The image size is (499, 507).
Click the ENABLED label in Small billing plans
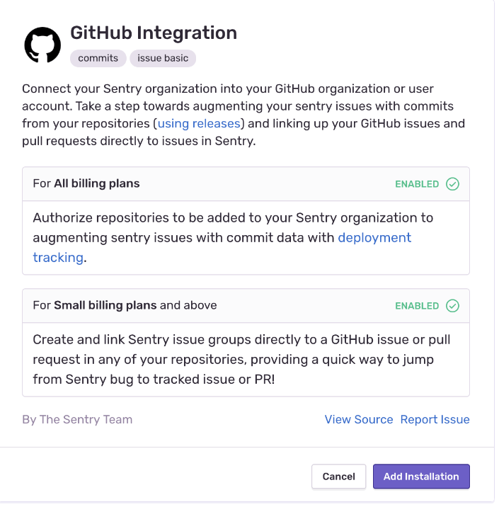pyautogui.click(x=417, y=306)
